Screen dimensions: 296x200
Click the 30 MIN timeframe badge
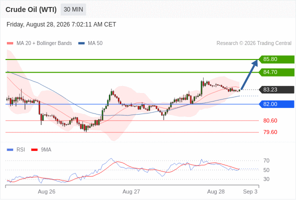73,9
